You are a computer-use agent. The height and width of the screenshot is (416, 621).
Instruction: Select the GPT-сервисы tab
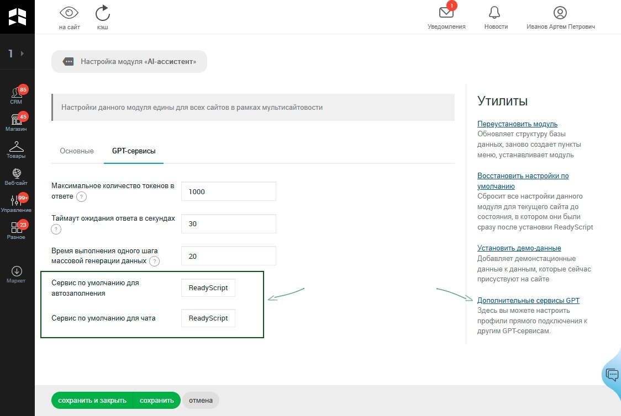(x=134, y=151)
